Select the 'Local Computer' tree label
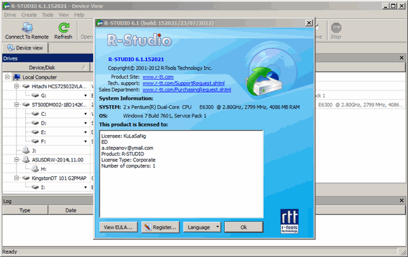Viewport: 408px width, 257px height. [x=39, y=77]
